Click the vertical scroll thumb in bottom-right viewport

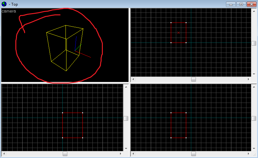tap(254, 118)
